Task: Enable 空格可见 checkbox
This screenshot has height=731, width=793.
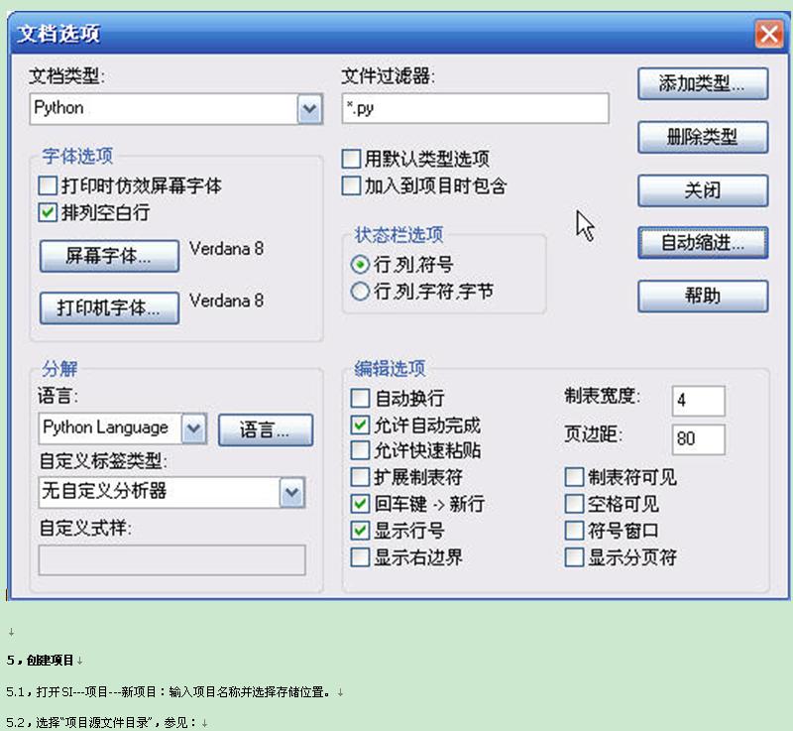Action: tap(574, 503)
